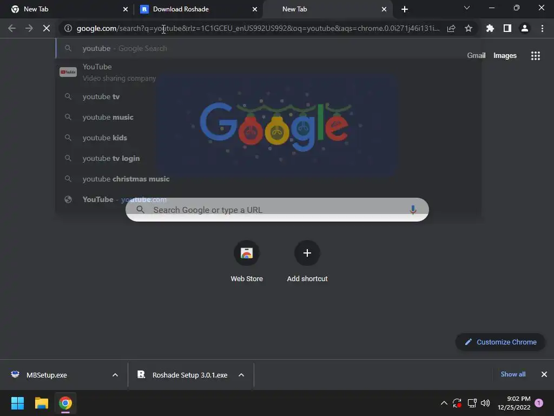
Task: Toggle the side panel
Action: pos(507,28)
